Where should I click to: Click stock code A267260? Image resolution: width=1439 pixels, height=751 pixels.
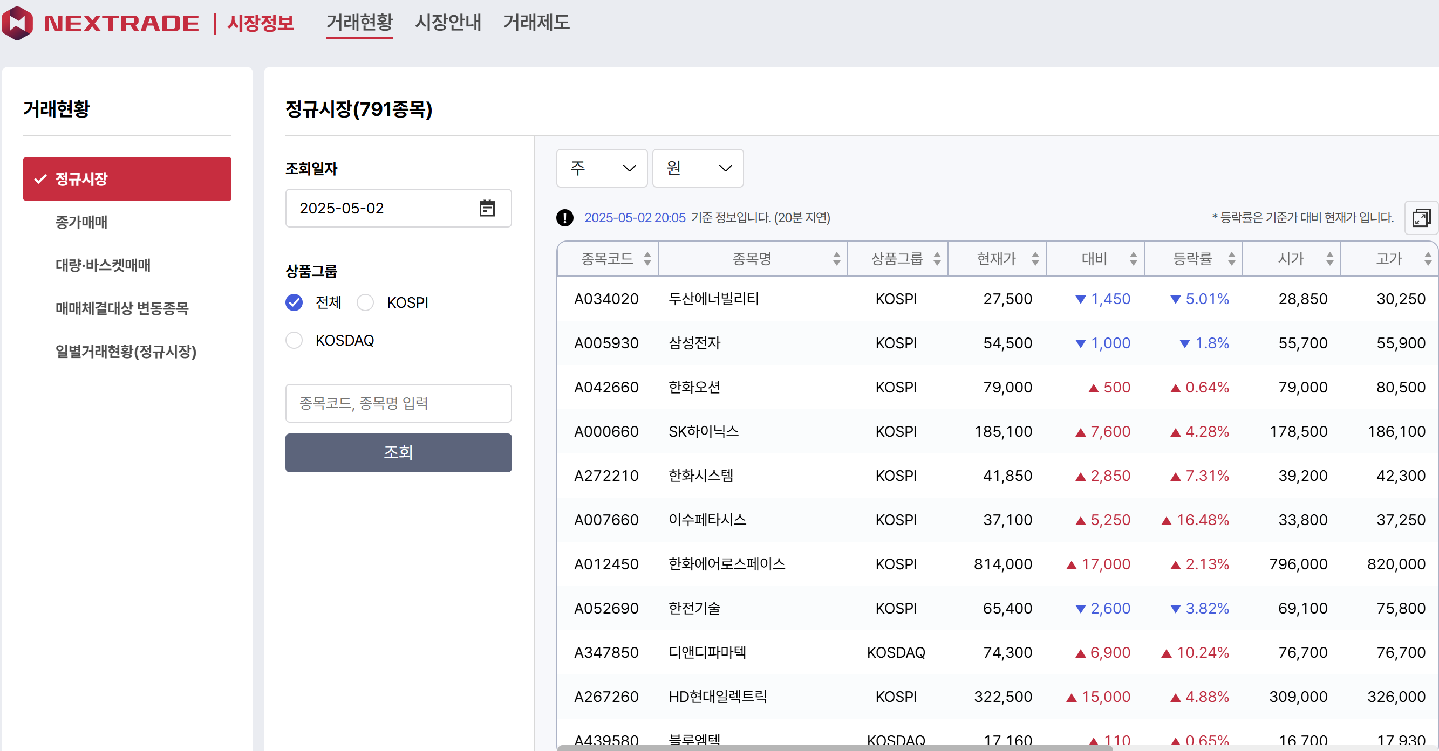point(606,697)
